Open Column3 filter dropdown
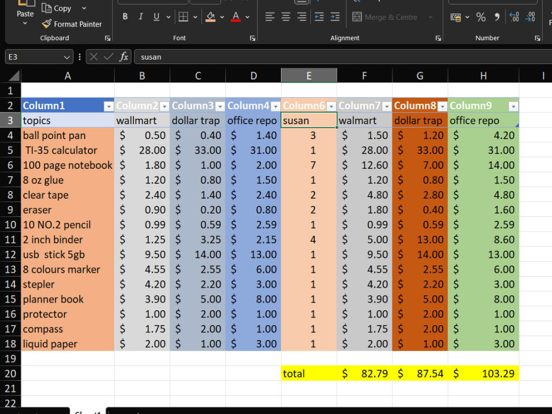The image size is (552, 414). tap(220, 106)
